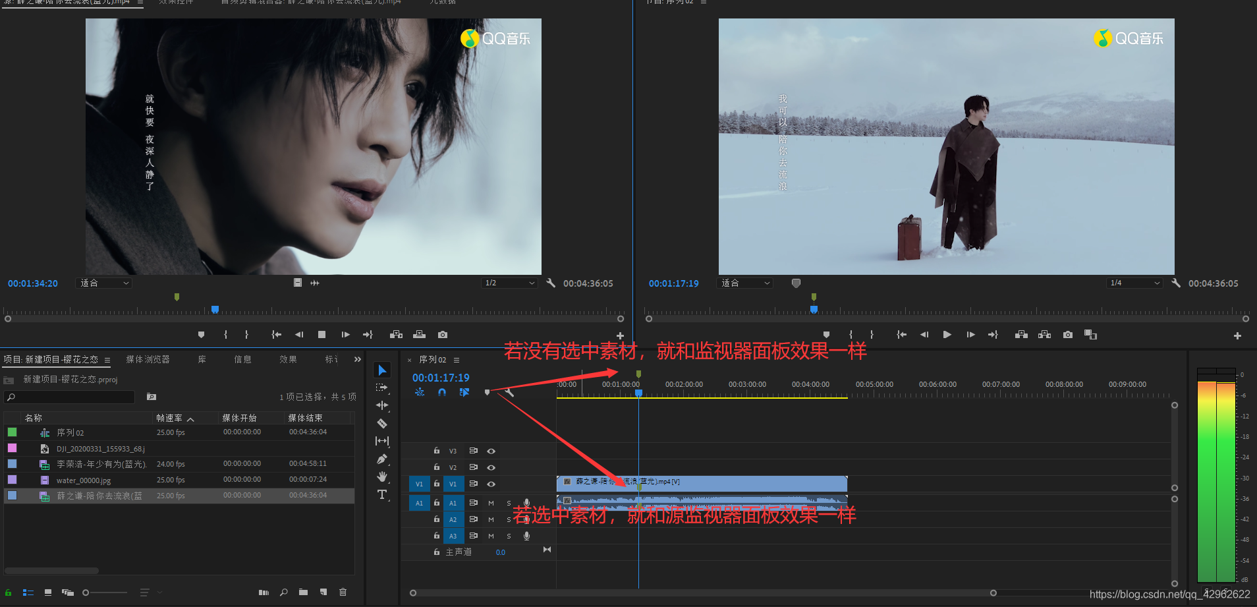Click Automate to Sequence icon
Screen dimensions: 1257x607
tap(264, 592)
